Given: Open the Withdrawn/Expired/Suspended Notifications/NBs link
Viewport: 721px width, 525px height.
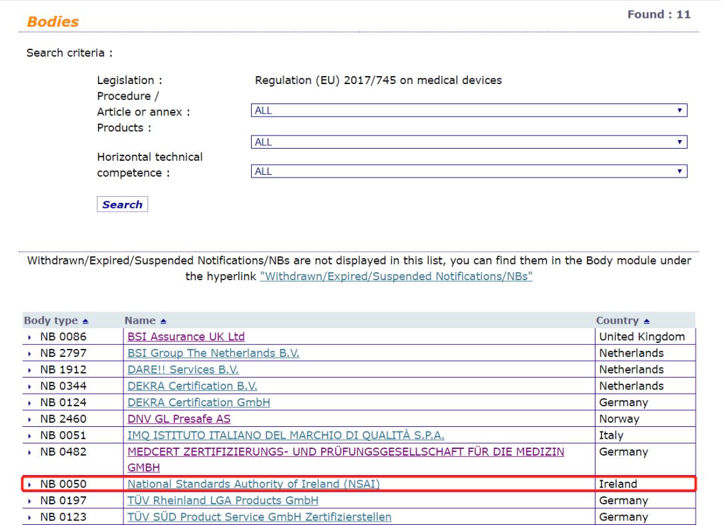Looking at the screenshot, I should (x=396, y=277).
